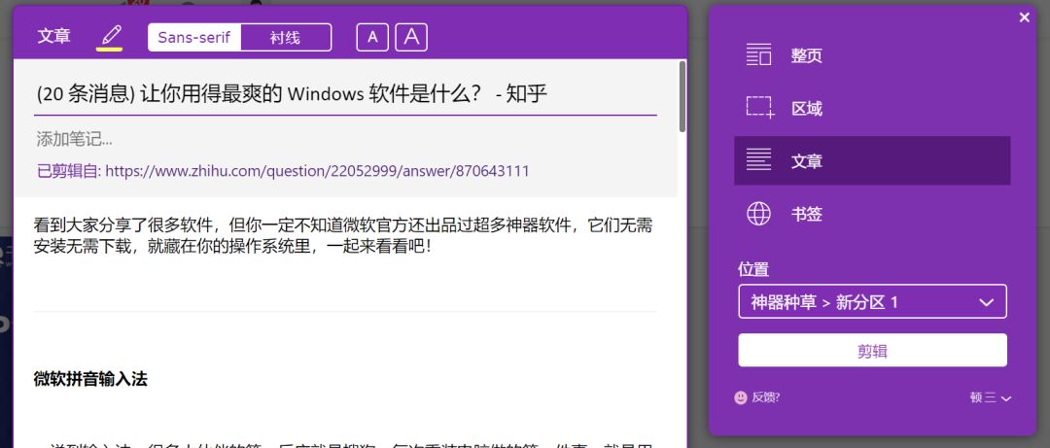Click the dashed region selection icon
The width and height of the screenshot is (1050, 448).
coord(760,108)
